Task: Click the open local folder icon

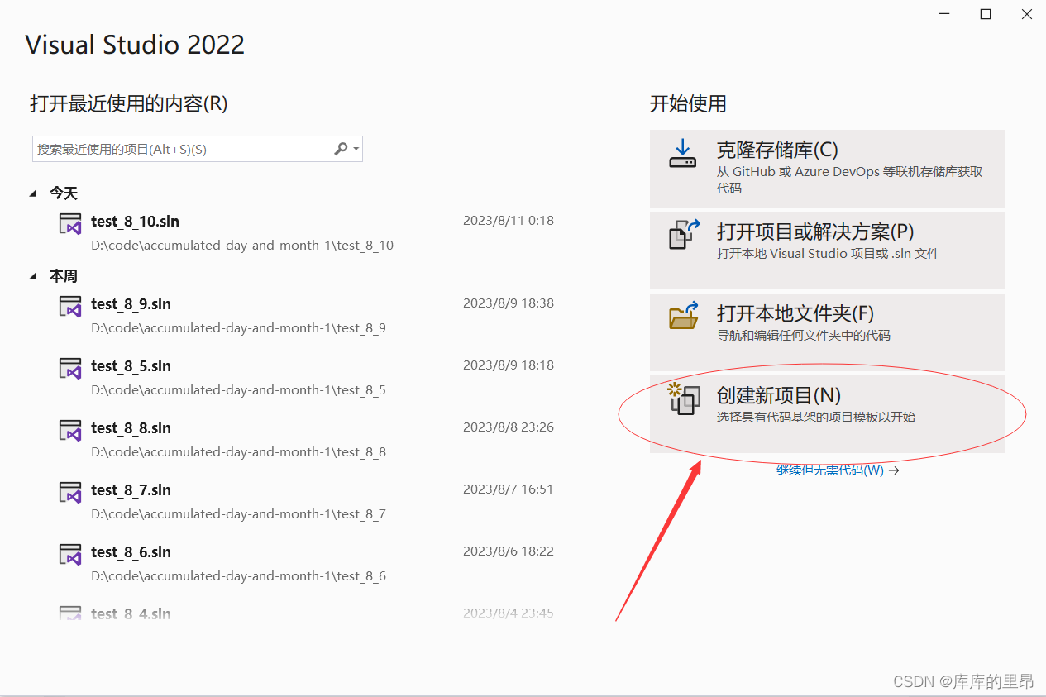Action: click(684, 315)
